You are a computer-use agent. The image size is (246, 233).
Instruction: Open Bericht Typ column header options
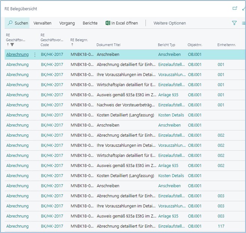[x=166, y=45]
